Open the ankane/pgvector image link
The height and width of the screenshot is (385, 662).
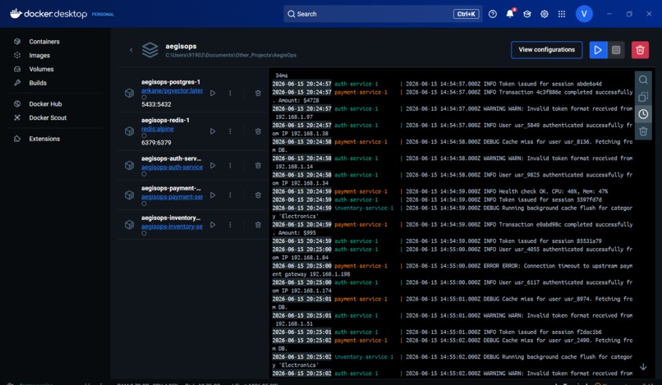pos(172,91)
